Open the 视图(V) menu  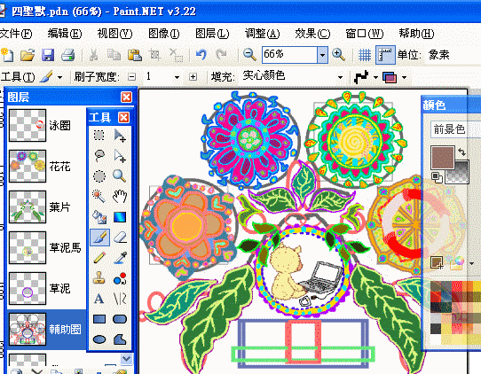coord(114,34)
